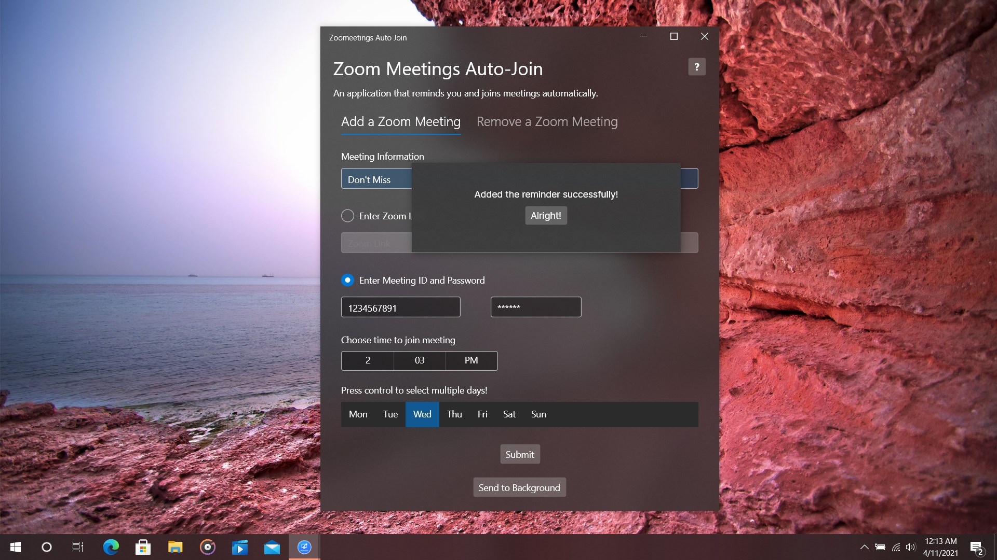Switch to the Remove a Zoom Meeting tab
This screenshot has width=997, height=560.
547,122
